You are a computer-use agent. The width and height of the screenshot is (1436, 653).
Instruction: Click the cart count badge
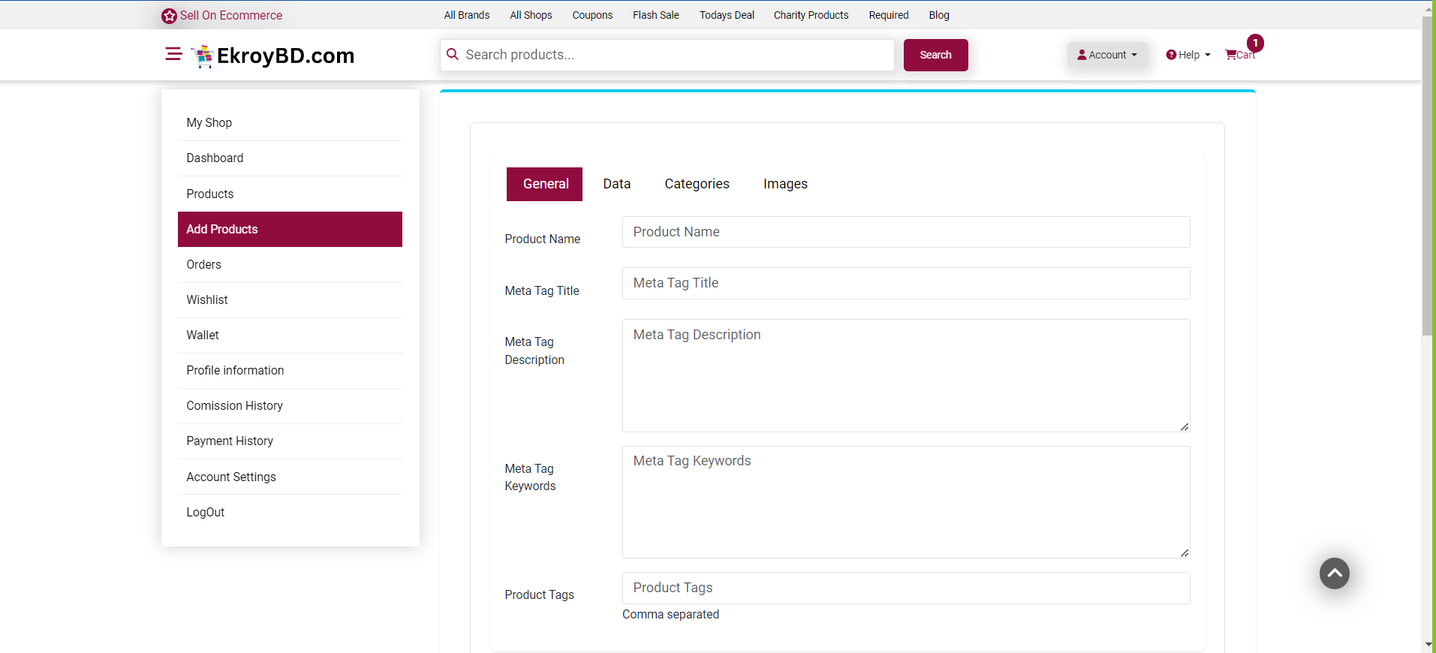coord(1255,43)
